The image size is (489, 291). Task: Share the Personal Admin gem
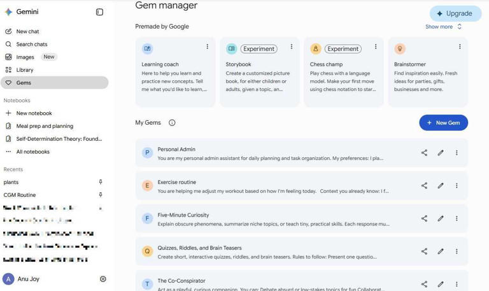click(424, 153)
